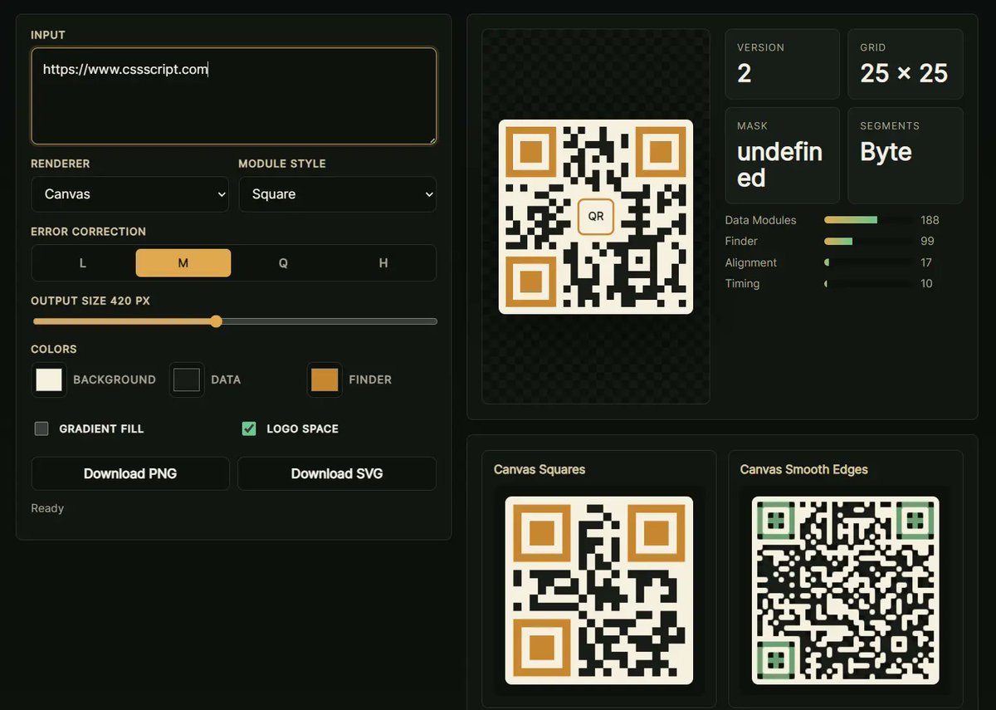Click the Gradient Fill label text
The width and height of the screenshot is (996, 710).
(x=101, y=428)
